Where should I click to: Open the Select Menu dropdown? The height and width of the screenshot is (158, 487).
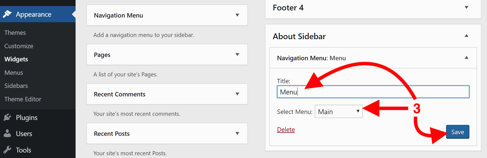point(338,111)
